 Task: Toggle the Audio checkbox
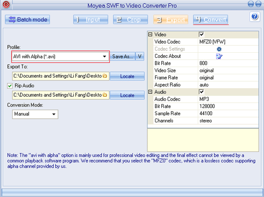202,92
